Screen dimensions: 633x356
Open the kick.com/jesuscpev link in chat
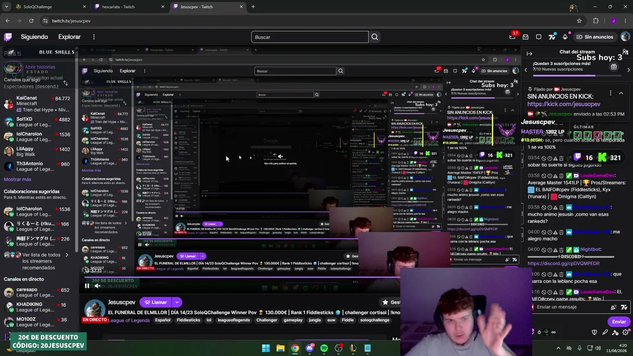click(x=564, y=104)
